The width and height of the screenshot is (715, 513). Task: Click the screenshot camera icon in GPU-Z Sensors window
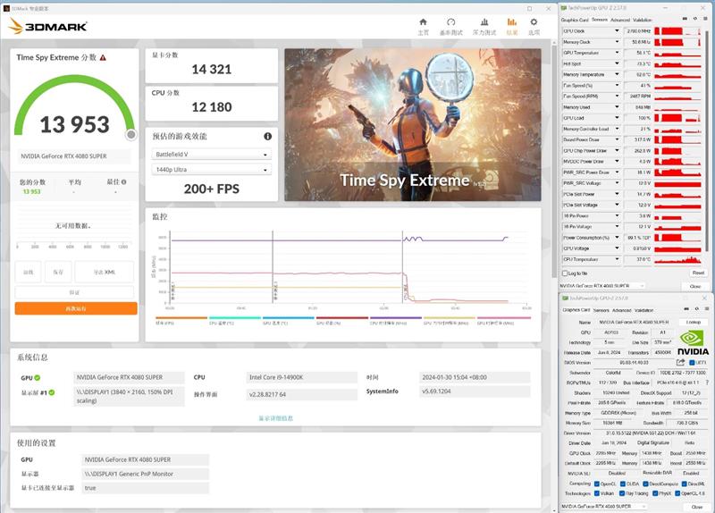pos(685,19)
